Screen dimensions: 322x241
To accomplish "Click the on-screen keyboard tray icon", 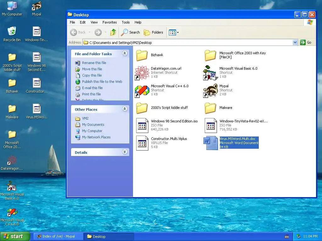I will coord(287,237).
